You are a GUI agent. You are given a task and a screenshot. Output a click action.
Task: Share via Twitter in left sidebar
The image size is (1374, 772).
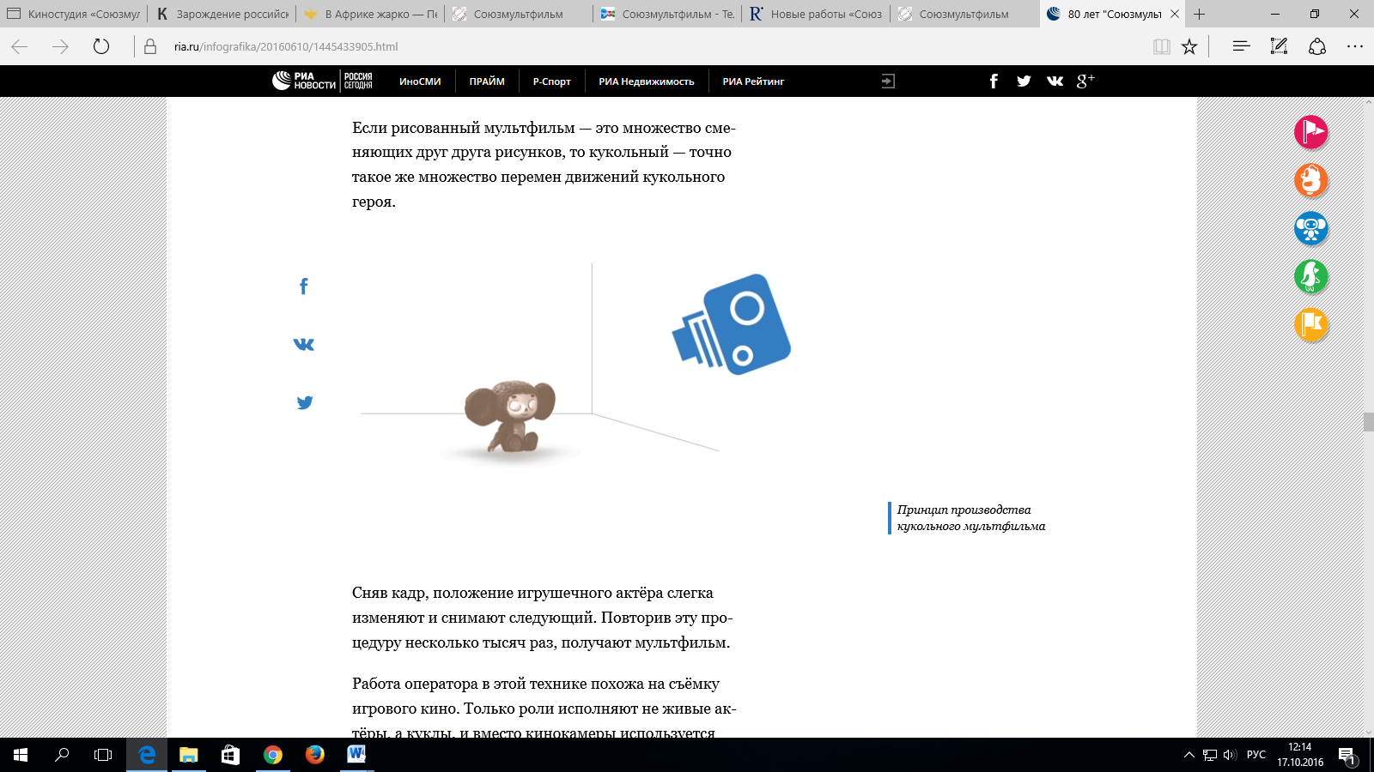[305, 402]
